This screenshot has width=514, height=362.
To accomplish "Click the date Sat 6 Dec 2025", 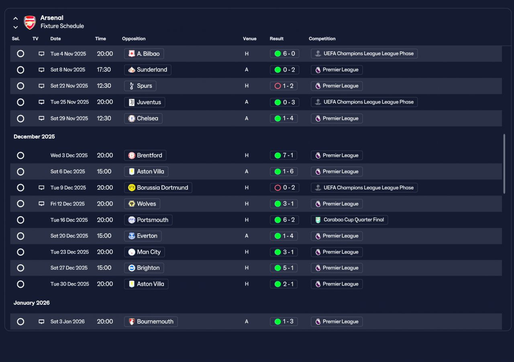I will coord(68,172).
